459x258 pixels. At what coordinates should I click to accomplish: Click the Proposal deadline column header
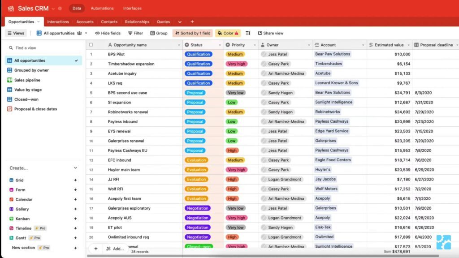coord(436,45)
